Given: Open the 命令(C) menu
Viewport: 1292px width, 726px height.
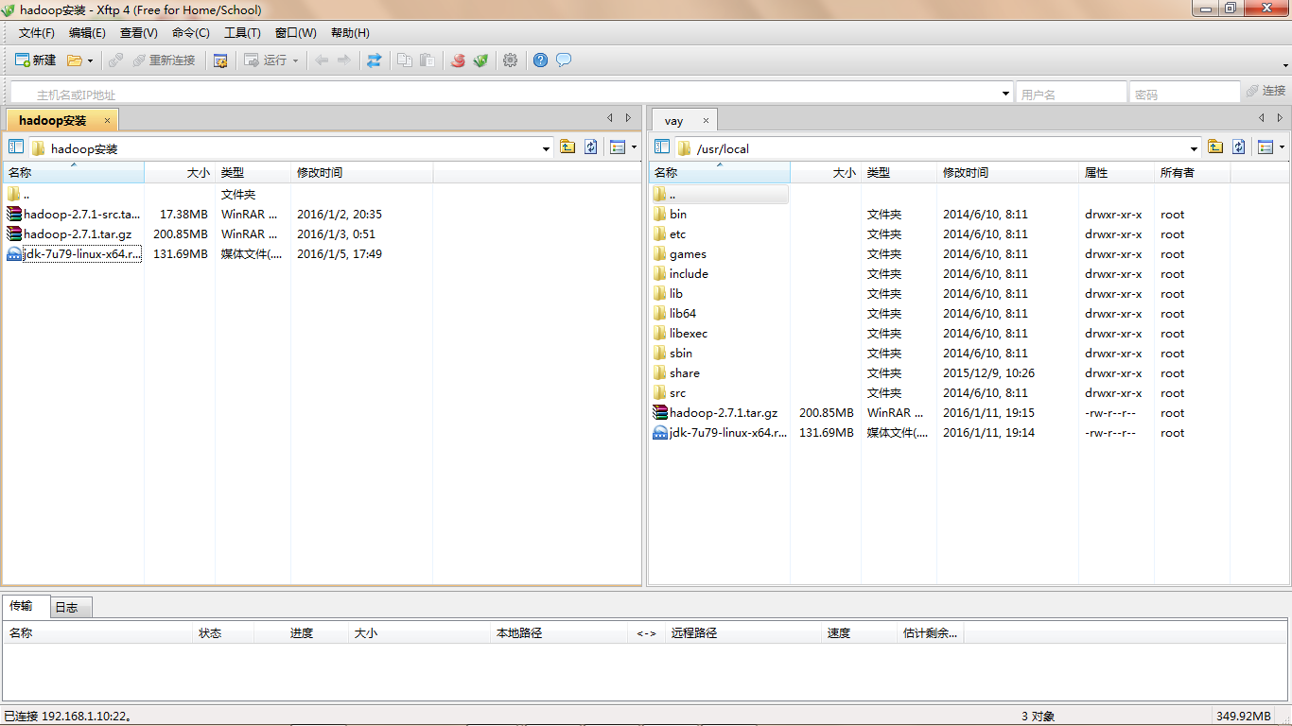Looking at the screenshot, I should pos(191,32).
